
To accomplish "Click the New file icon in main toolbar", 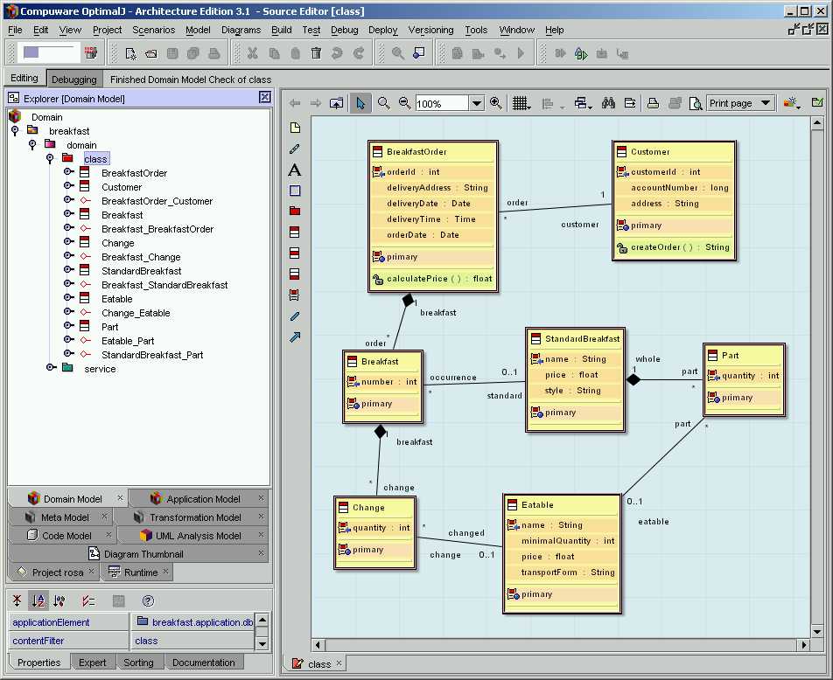I will 130,53.
